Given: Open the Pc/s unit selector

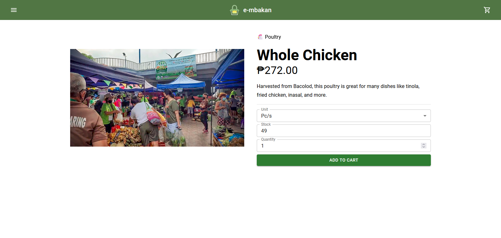Looking at the screenshot, I should coord(343,116).
